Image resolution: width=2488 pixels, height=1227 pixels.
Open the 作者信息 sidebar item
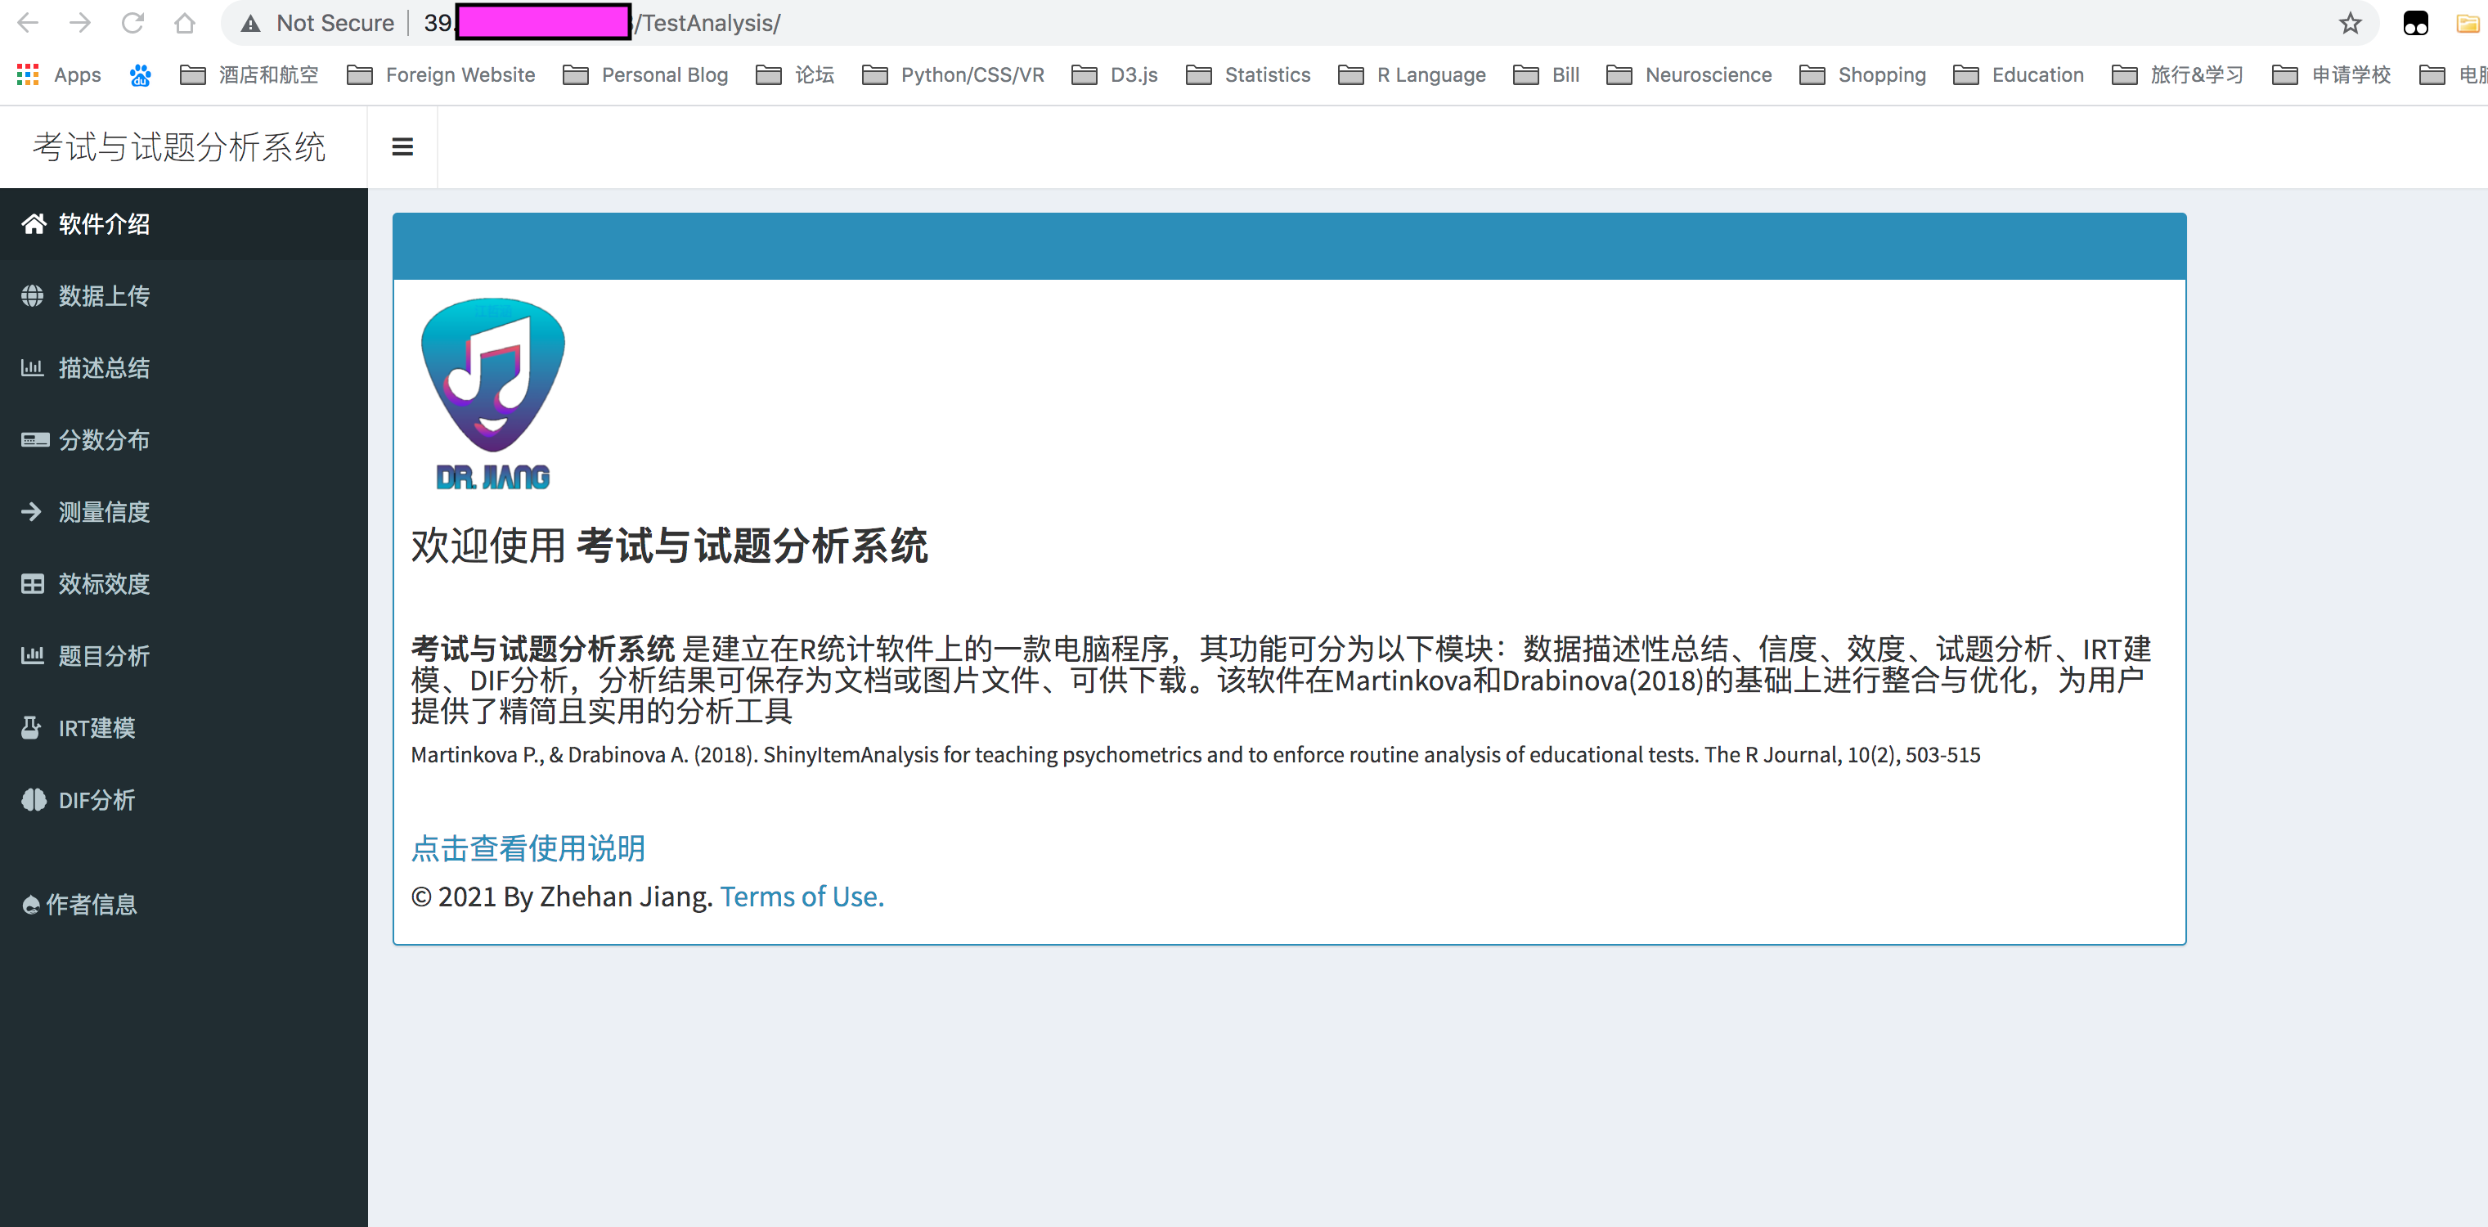point(91,905)
